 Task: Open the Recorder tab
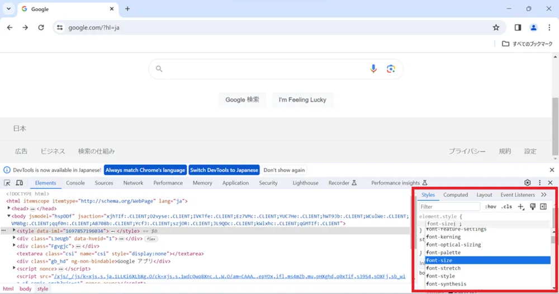(342, 183)
